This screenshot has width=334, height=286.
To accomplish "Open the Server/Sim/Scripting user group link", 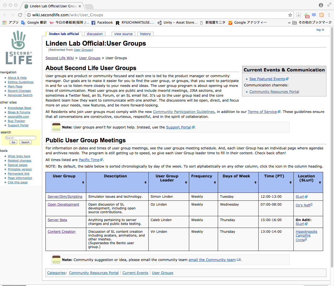I will (65, 197).
